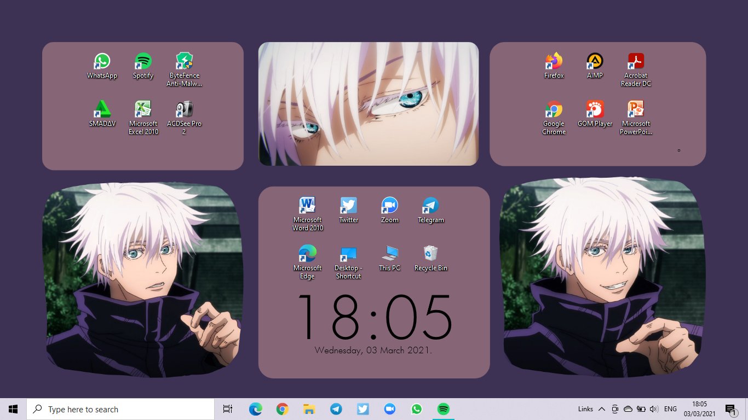Open Twitter from the taskbar
748x420 pixels.
363,409
